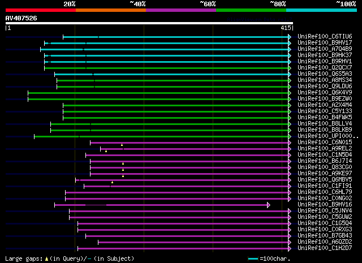Select the arrowhead ending the A7Q4B9 alignment
The image size is (362, 263).
point(290,49)
